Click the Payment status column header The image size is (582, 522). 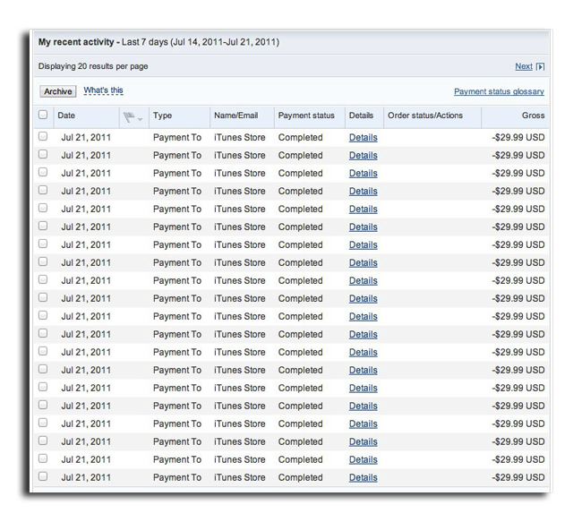coord(306,116)
